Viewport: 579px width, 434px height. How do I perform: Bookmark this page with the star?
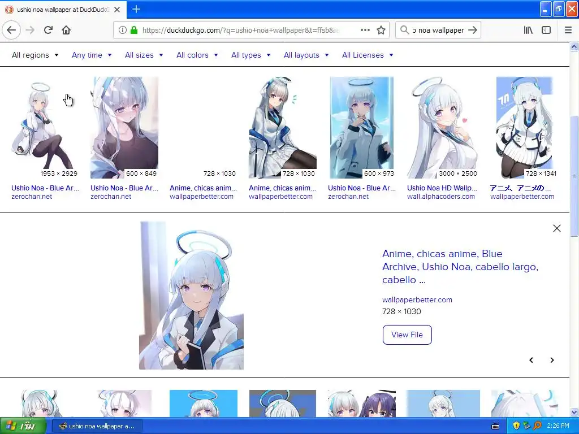pos(381,30)
